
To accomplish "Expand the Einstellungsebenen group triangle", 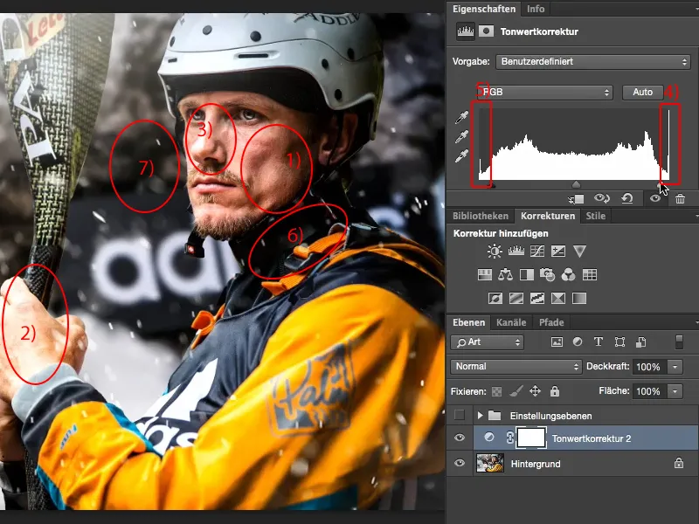I will point(480,416).
